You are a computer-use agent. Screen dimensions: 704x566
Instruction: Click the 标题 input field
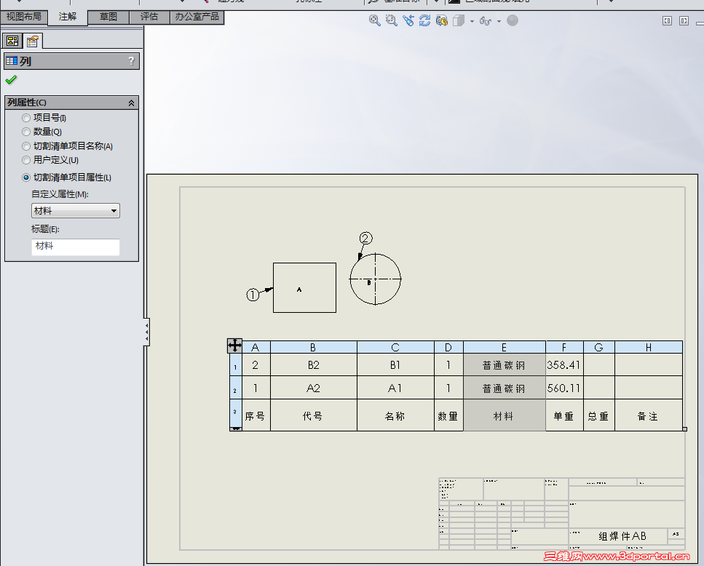point(76,247)
